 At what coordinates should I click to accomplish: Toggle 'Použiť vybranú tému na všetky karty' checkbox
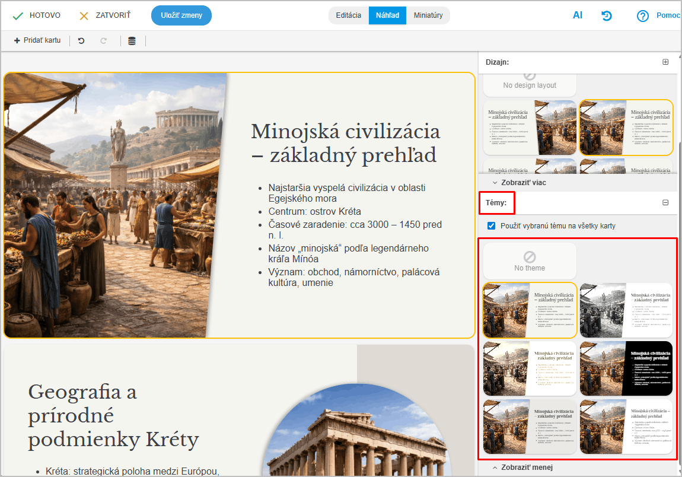pos(491,226)
